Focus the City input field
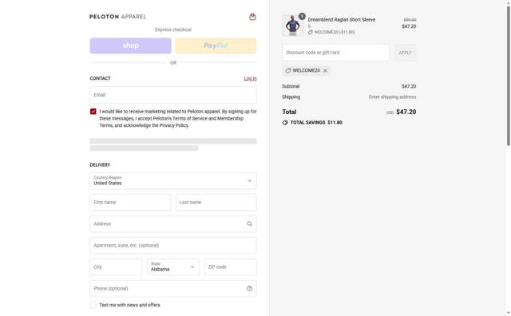Image resolution: width=511 pixels, height=316 pixels. [x=116, y=267]
